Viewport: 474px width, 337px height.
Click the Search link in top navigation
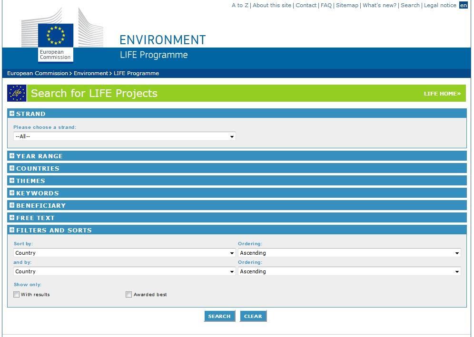(410, 5)
